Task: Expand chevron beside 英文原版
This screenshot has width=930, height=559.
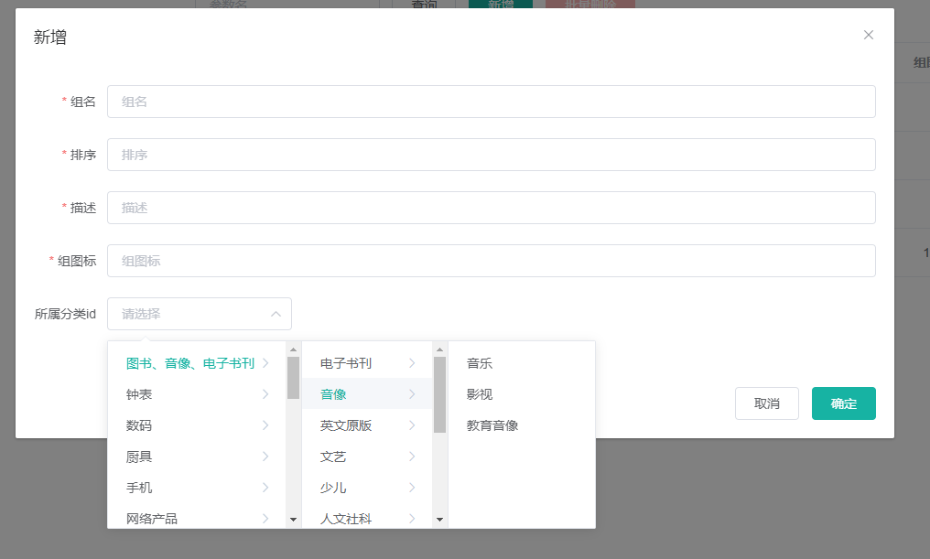Action: (x=412, y=425)
